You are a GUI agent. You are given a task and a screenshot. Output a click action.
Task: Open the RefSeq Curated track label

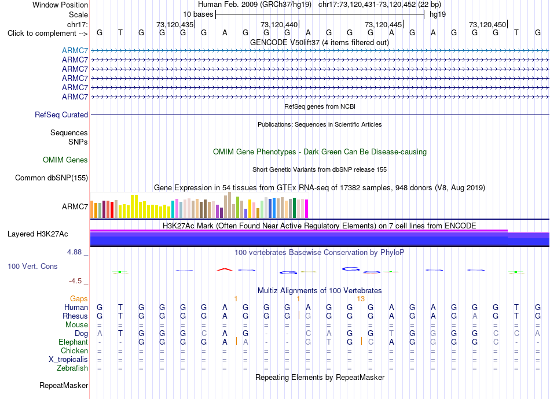coord(61,115)
